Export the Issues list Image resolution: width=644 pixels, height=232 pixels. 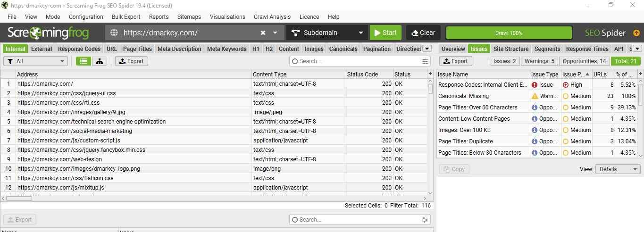(x=456, y=61)
